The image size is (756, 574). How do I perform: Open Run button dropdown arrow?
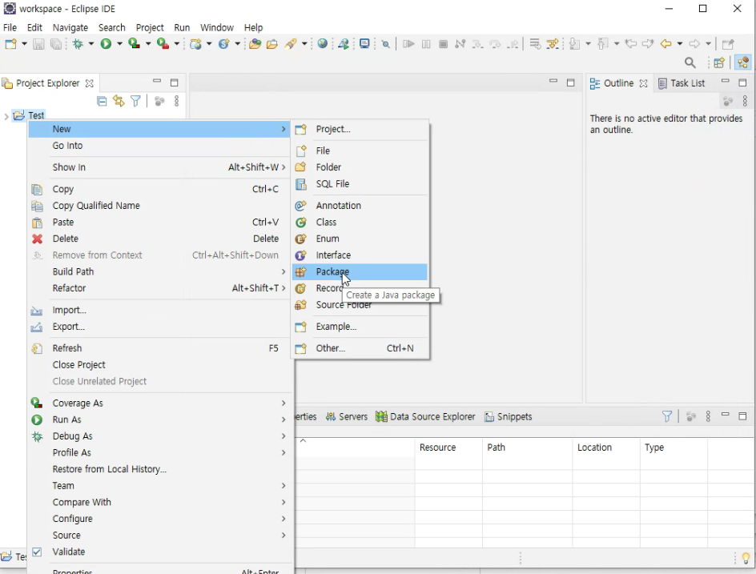pyautogui.click(x=119, y=44)
